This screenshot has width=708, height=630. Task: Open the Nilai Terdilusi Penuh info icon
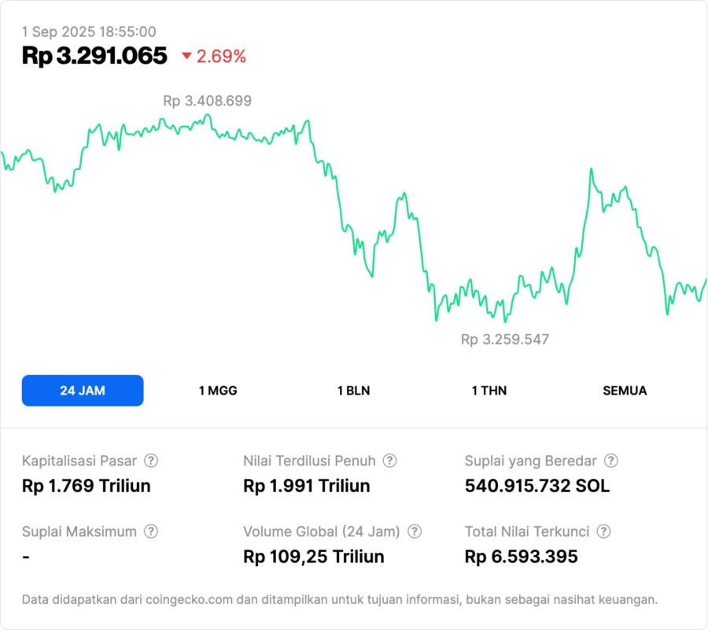click(x=389, y=461)
